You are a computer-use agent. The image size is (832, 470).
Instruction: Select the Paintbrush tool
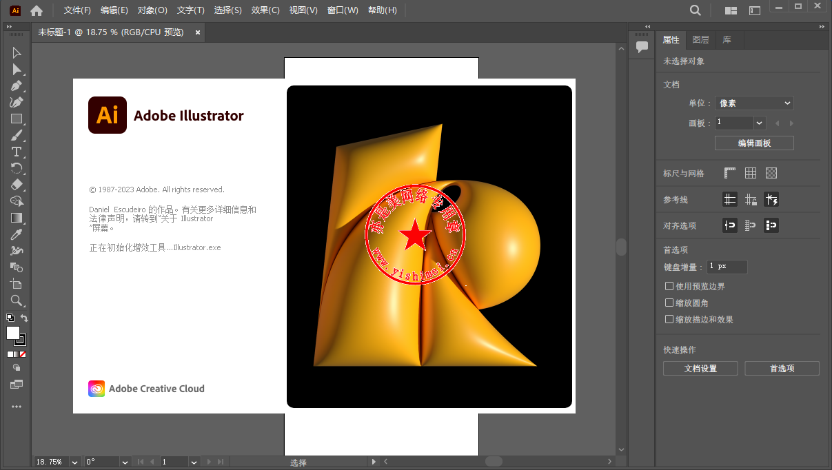point(17,135)
